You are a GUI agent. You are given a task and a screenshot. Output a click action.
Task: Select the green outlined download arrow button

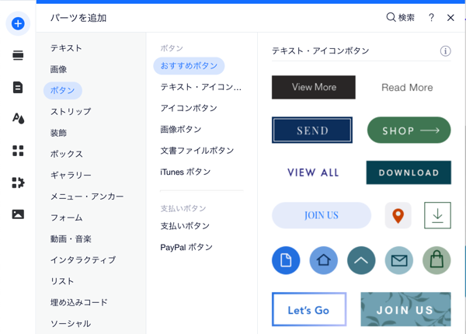click(x=437, y=215)
